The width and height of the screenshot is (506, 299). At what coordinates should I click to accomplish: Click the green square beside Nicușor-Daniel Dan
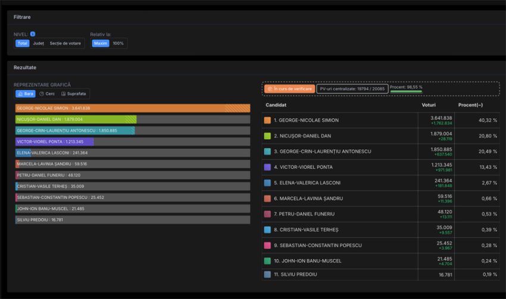point(267,136)
